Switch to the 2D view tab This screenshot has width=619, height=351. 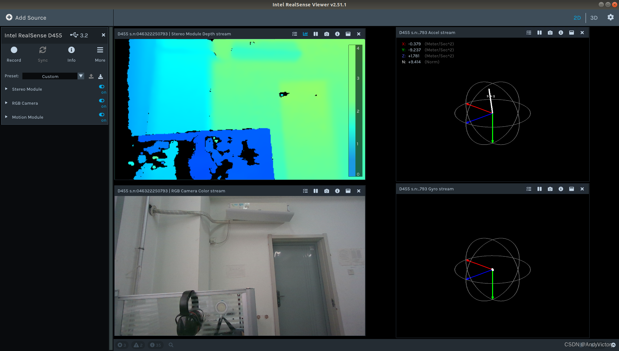pyautogui.click(x=577, y=18)
